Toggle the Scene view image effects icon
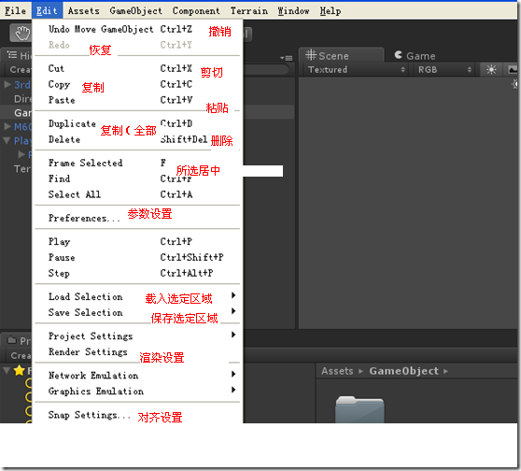 (x=513, y=69)
